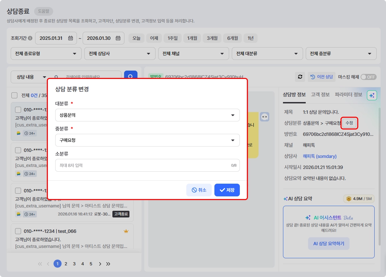Click the right panel vertical scrollbar
The height and width of the screenshot is (277, 386).
tap(379, 176)
